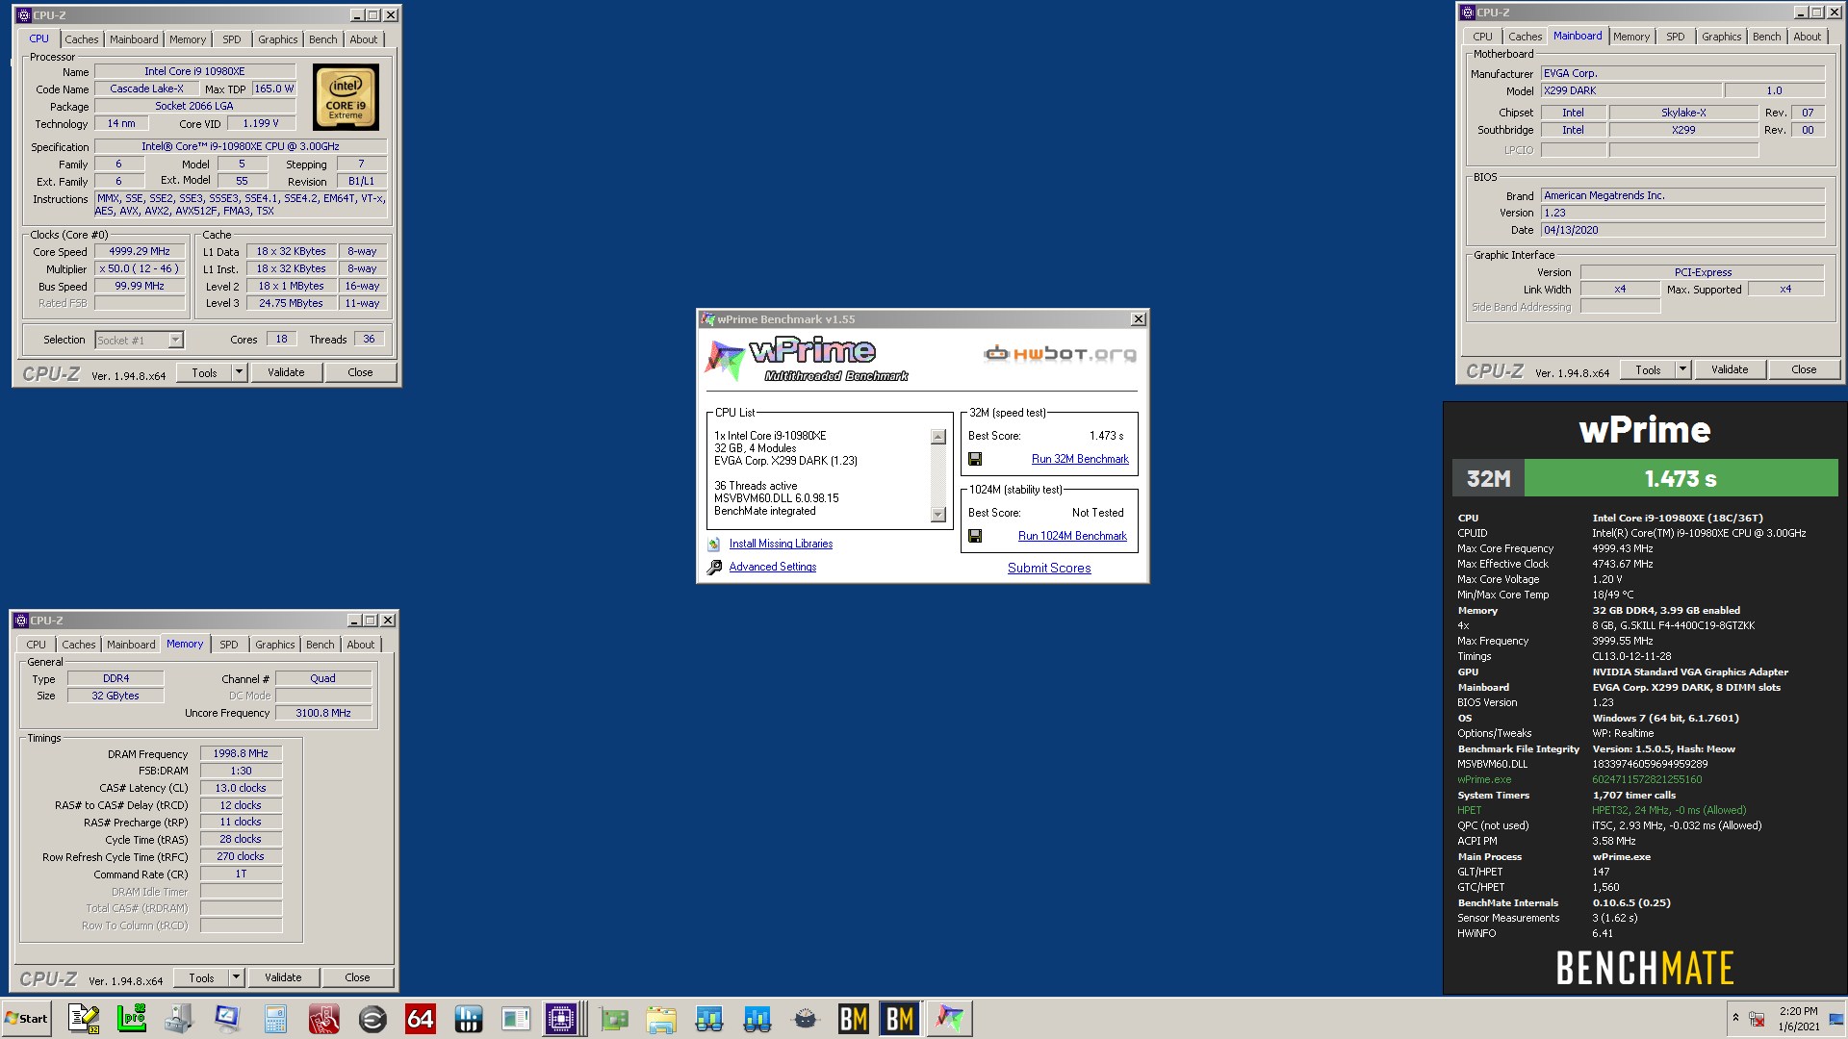Screen dimensions: 1848x1039
Task: Click the save icon for the 32M score
Action: [975, 459]
